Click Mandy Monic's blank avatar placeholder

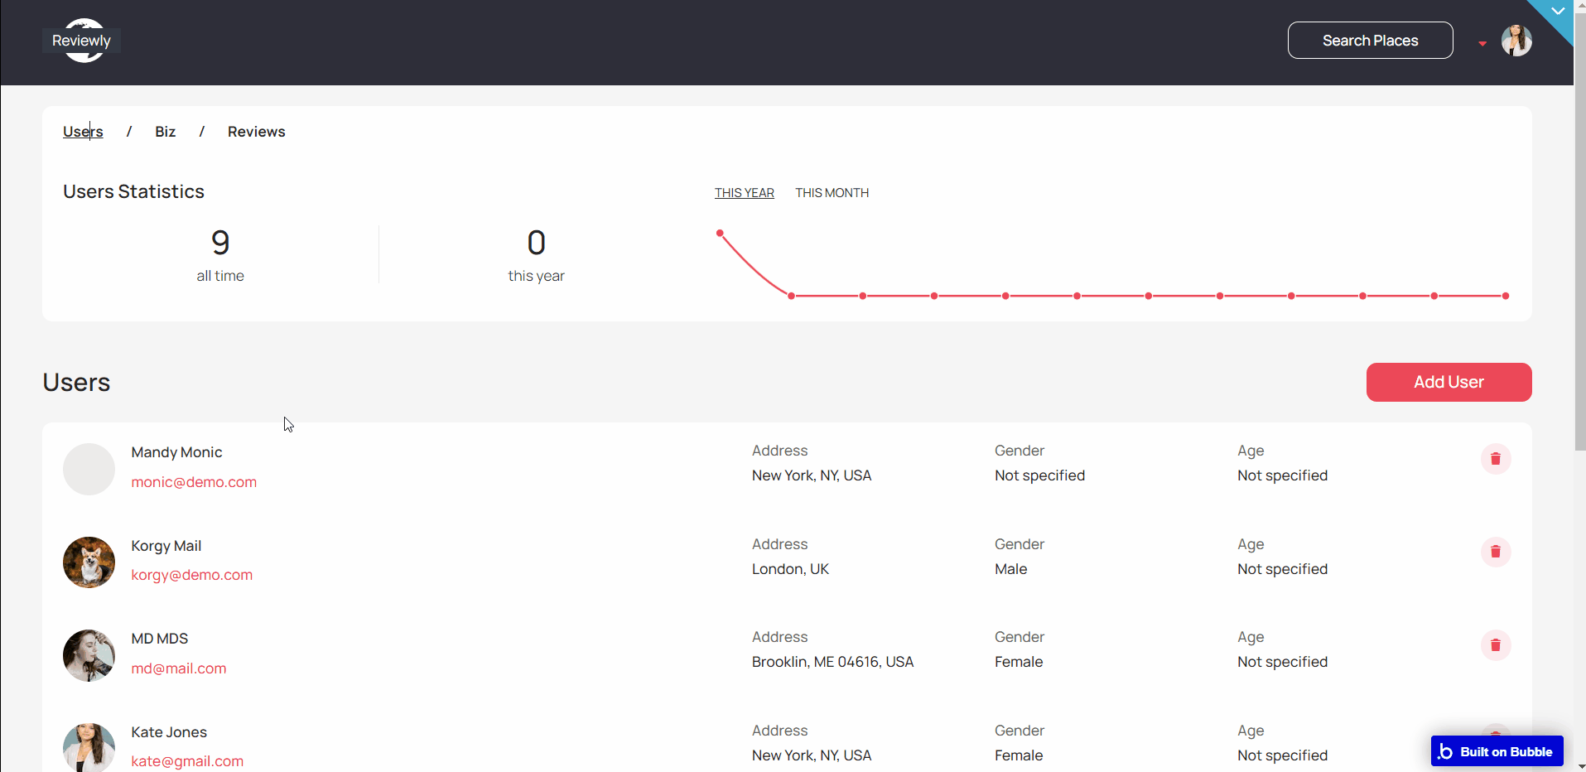click(x=89, y=469)
